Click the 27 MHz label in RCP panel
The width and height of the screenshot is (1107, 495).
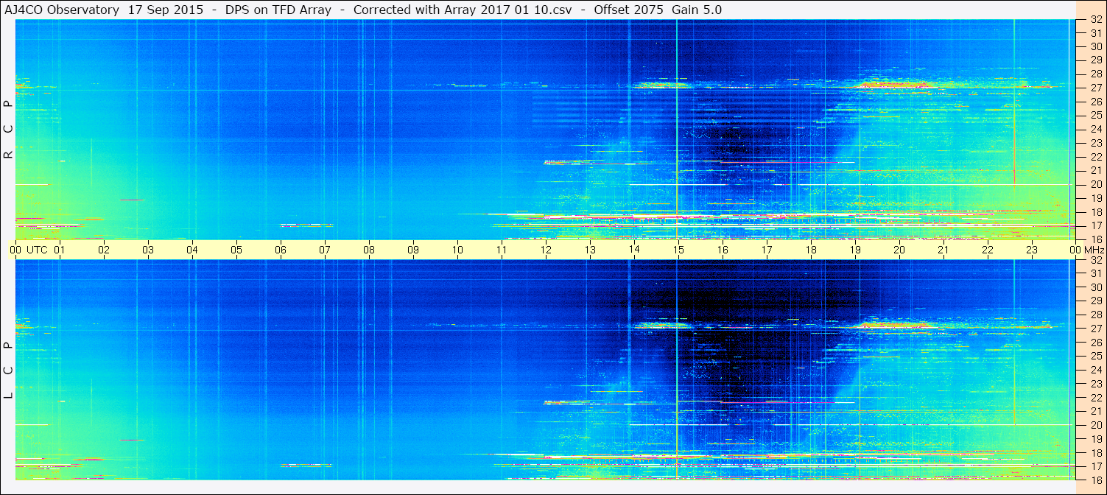[1096, 88]
